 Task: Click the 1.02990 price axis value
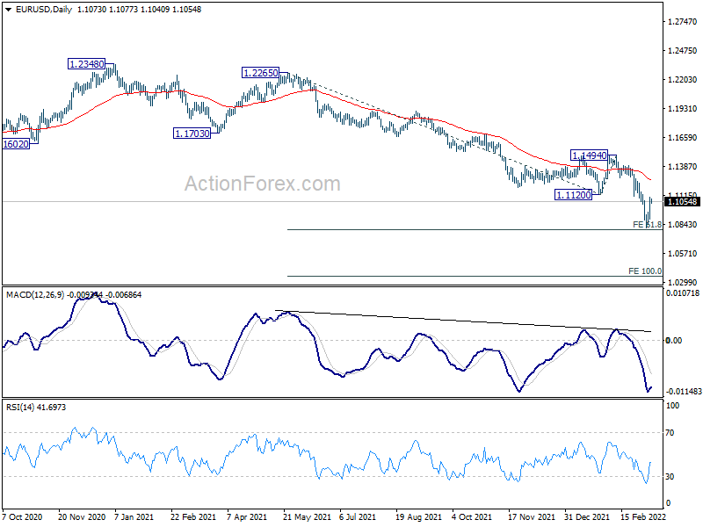pos(683,282)
